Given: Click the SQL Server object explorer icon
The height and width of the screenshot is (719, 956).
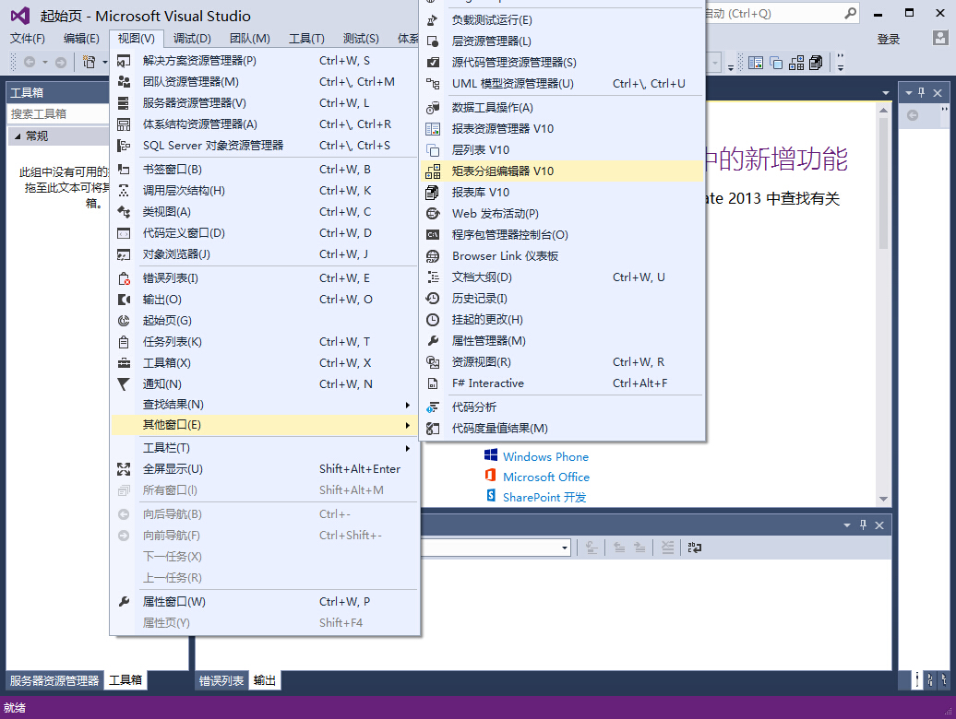Looking at the screenshot, I should click(x=124, y=146).
